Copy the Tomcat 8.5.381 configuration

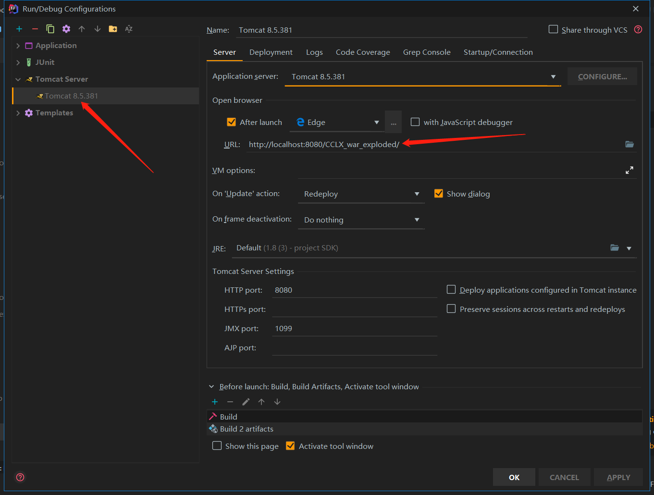50,28
